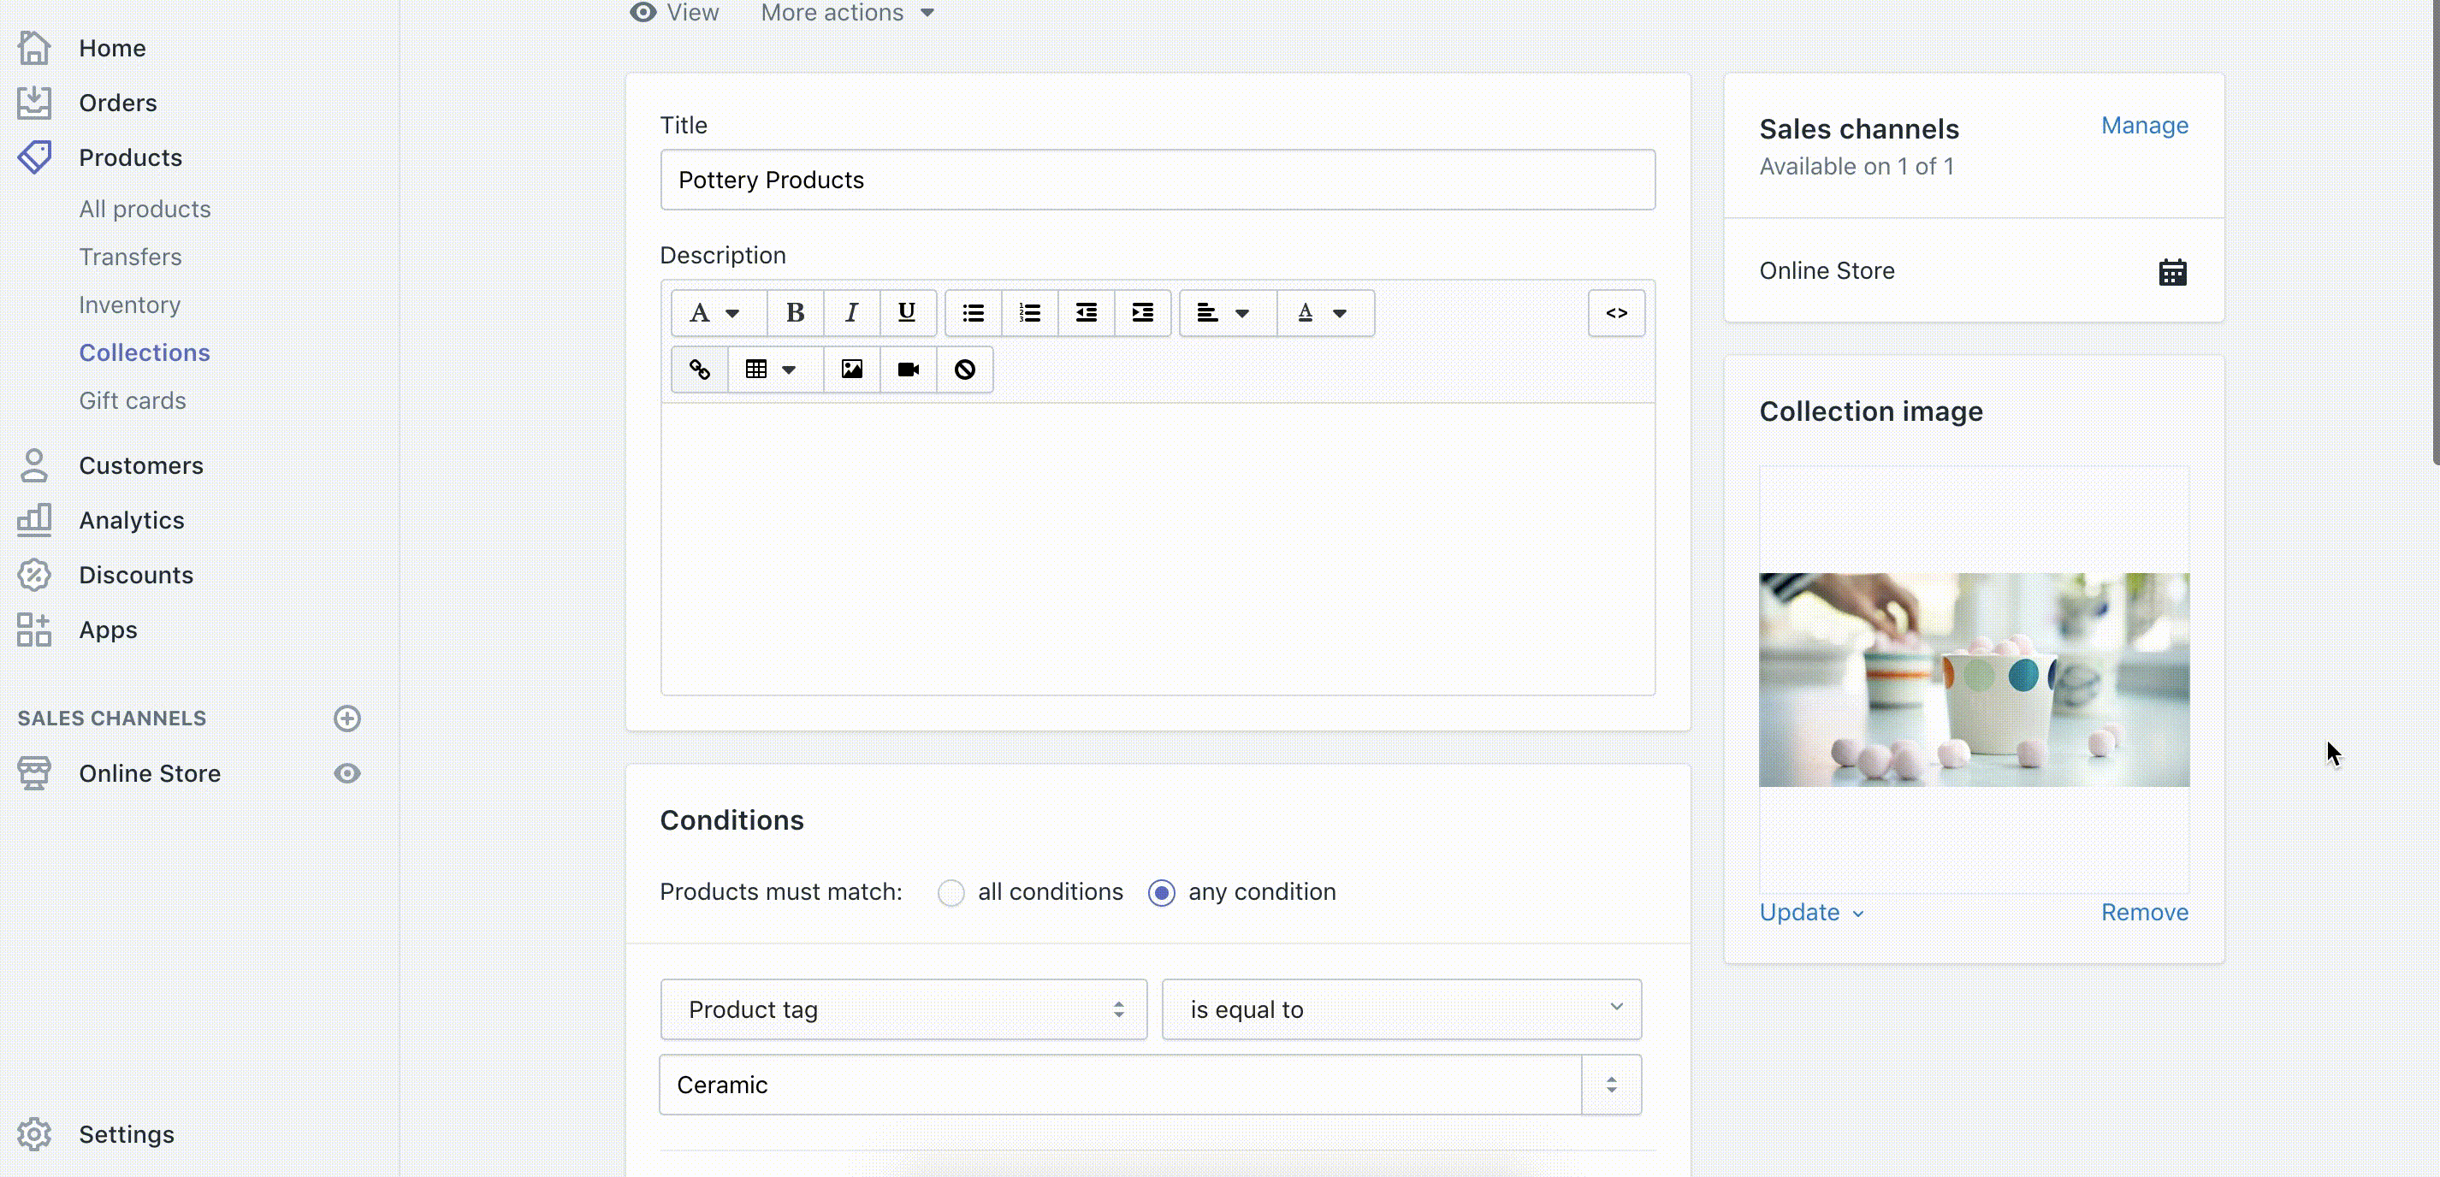Select All products submenu item
The width and height of the screenshot is (2440, 1177).
coord(145,210)
